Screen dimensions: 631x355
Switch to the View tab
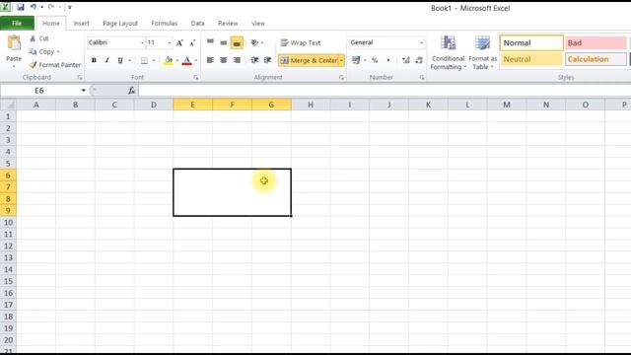coord(258,24)
